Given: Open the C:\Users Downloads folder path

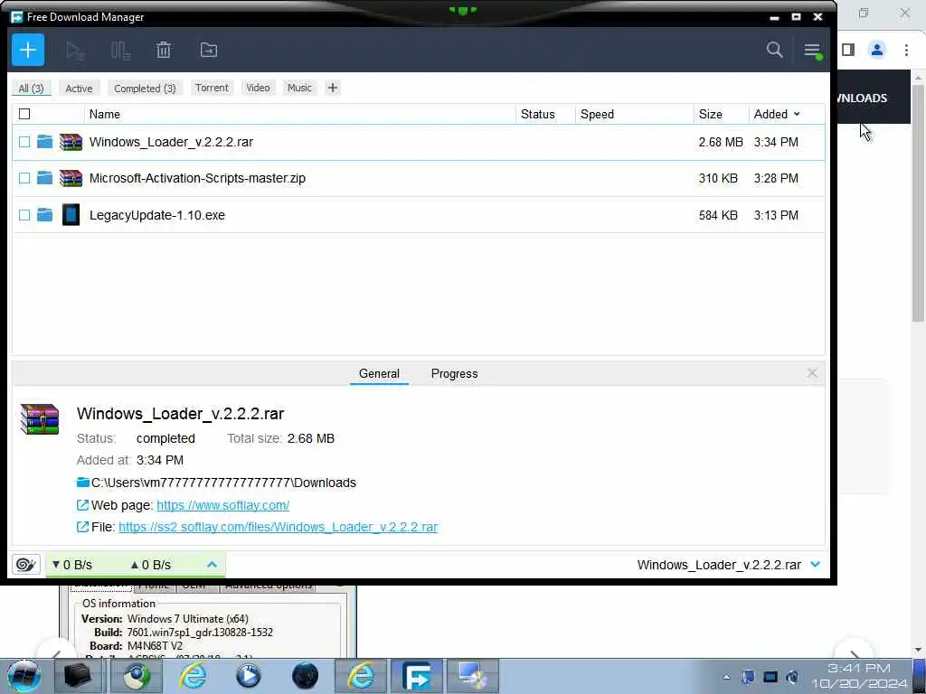Looking at the screenshot, I should pyautogui.click(x=223, y=483).
